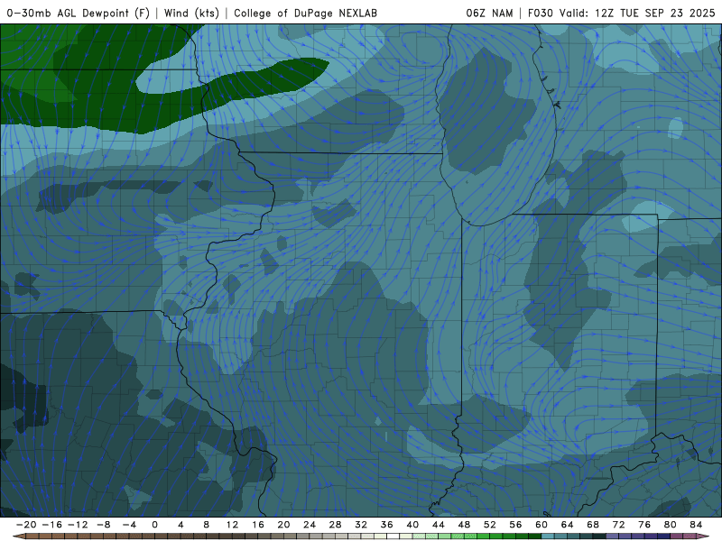Select the purple color bar segment under 76
The image size is (722, 541).
point(651,536)
